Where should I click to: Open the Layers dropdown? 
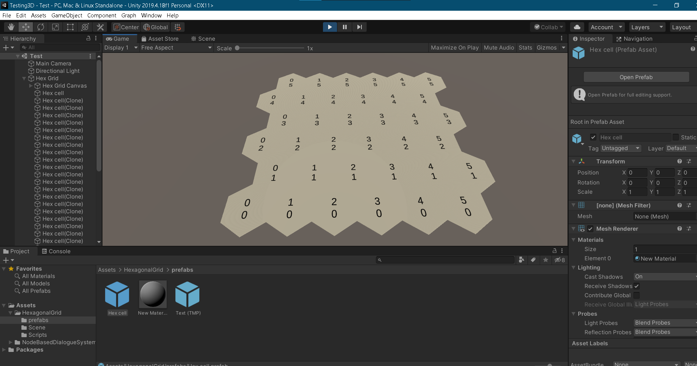[x=647, y=27]
